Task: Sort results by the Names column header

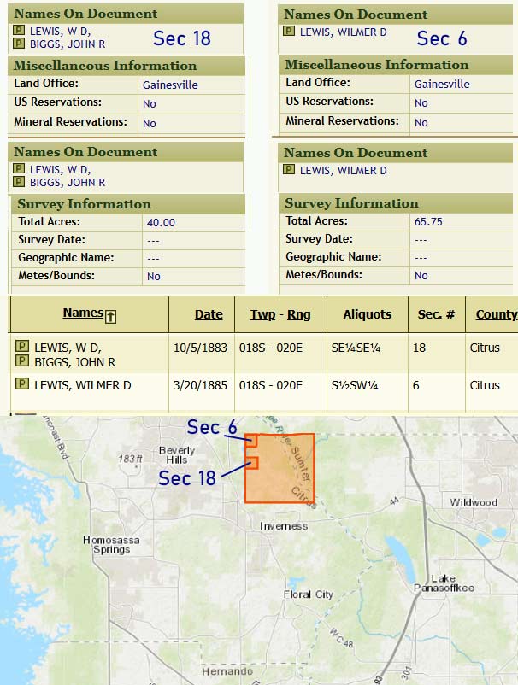Action: click(x=83, y=313)
